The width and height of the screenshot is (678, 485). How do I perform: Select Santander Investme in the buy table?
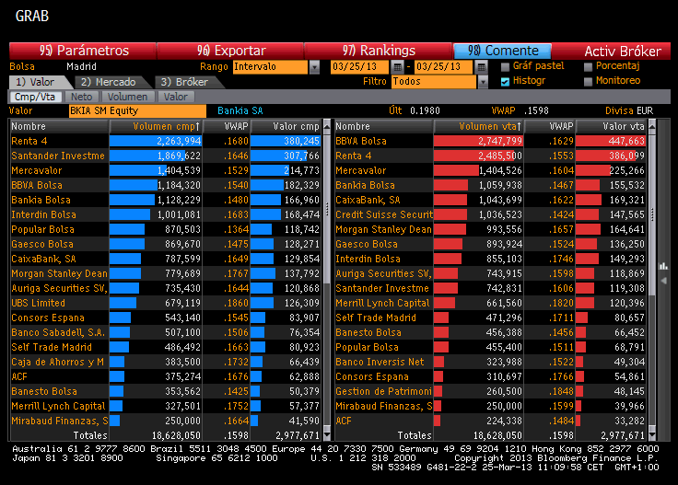click(166, 156)
